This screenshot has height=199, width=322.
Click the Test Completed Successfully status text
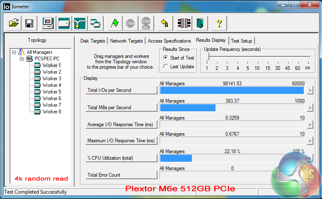click(x=36, y=192)
